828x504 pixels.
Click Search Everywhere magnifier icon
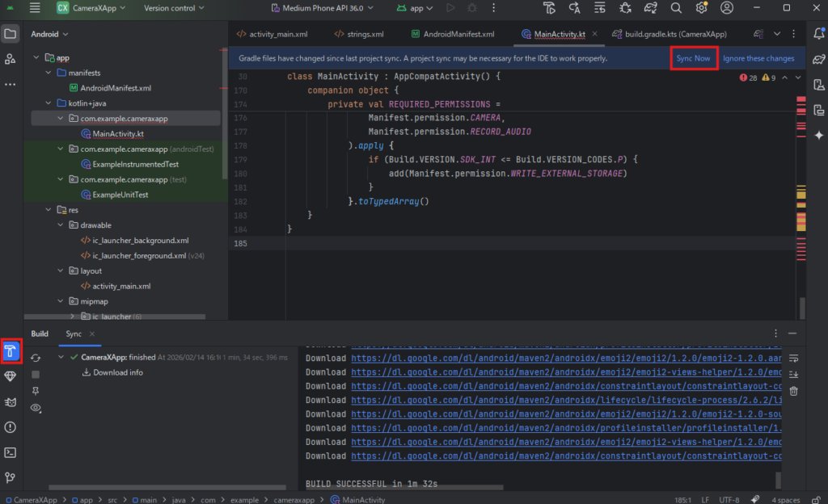coord(676,8)
